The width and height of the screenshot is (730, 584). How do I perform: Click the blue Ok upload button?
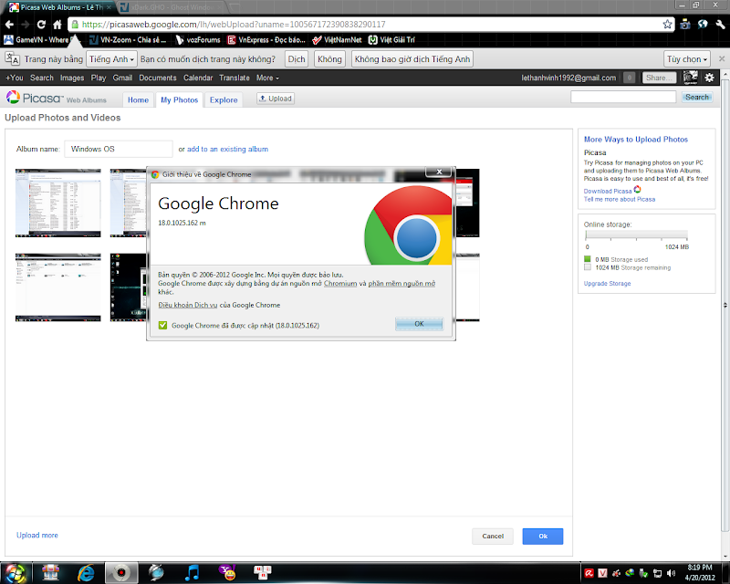(x=543, y=536)
